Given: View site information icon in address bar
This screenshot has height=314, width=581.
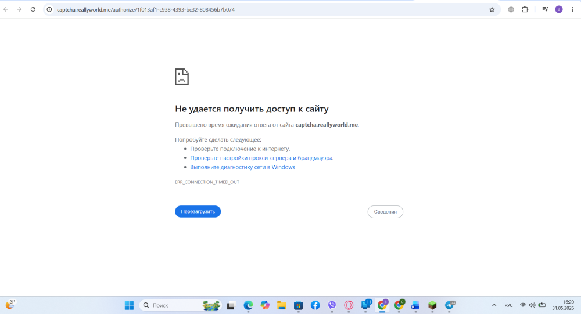Looking at the screenshot, I should pos(49,10).
